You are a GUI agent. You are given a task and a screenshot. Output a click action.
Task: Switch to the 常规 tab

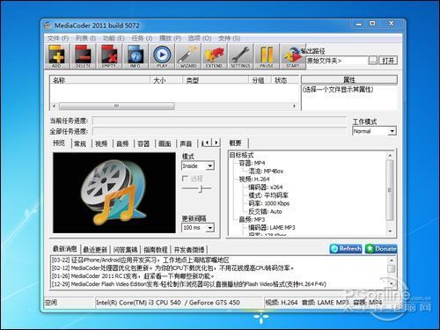click(80, 143)
